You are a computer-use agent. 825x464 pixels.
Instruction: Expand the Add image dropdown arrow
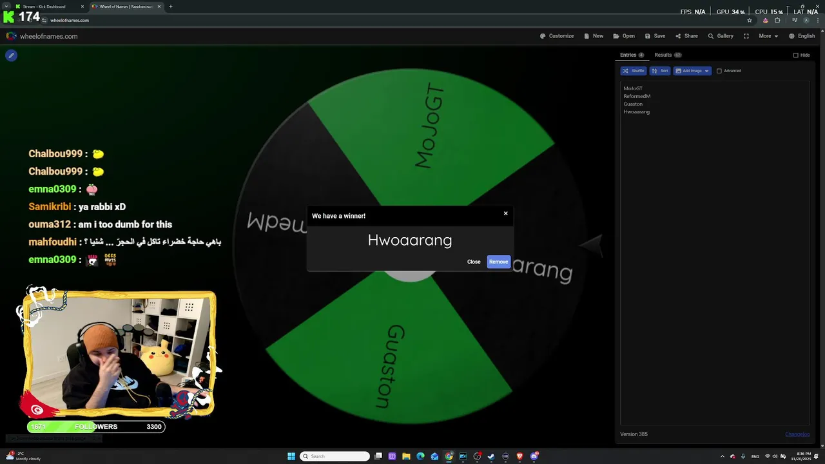(x=707, y=71)
